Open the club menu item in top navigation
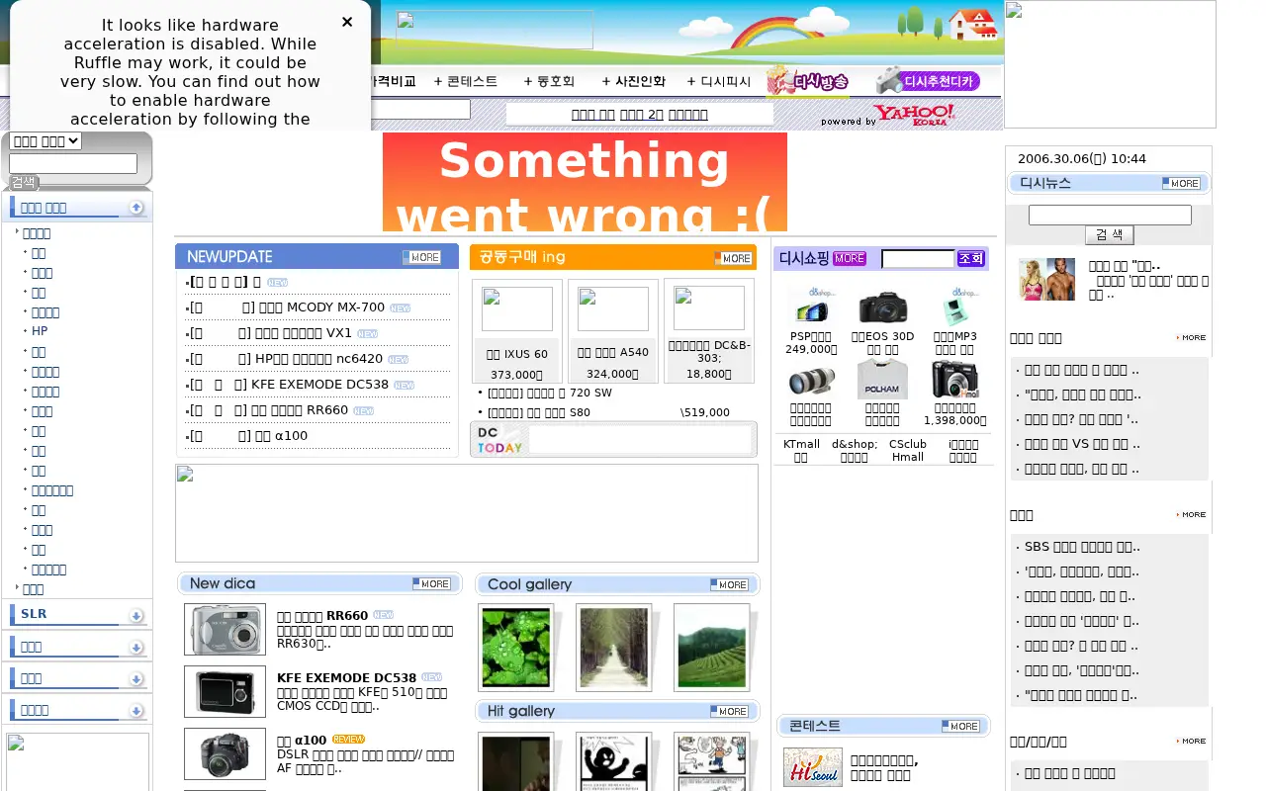This screenshot has height=791, width=1266. point(549,81)
